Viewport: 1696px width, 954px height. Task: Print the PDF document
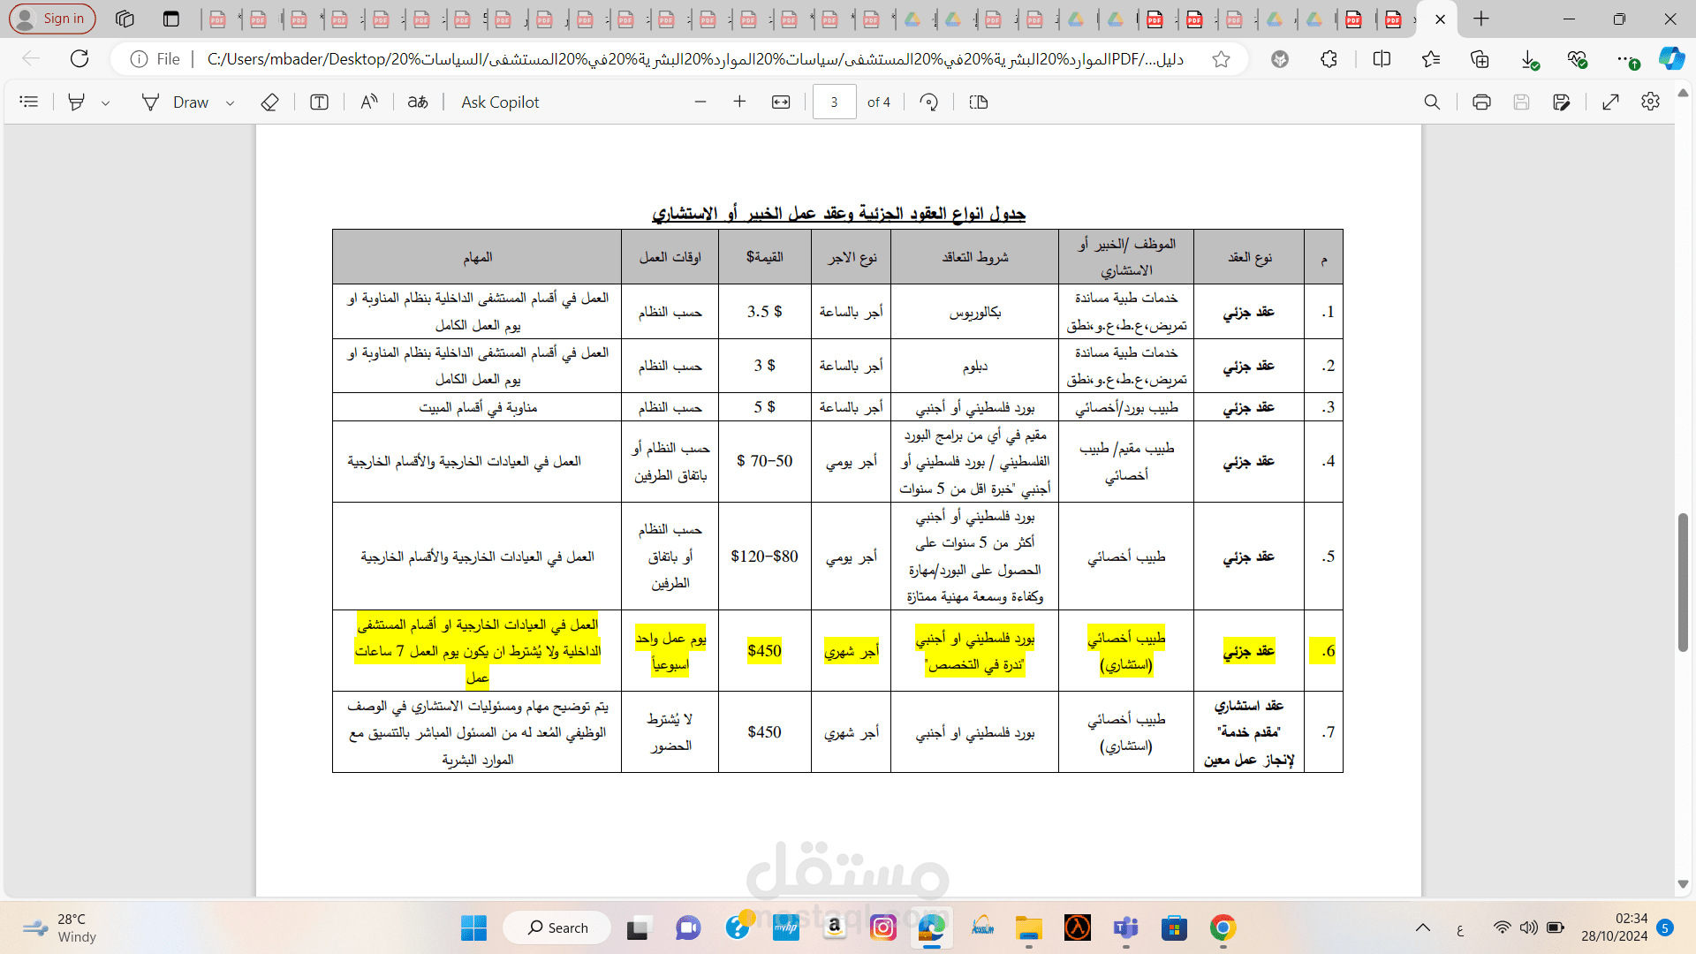click(x=1481, y=102)
